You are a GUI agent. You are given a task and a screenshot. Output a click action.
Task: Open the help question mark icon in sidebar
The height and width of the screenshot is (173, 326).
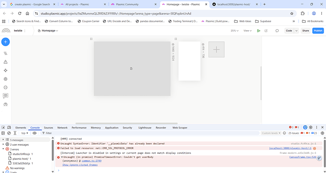point(6,104)
